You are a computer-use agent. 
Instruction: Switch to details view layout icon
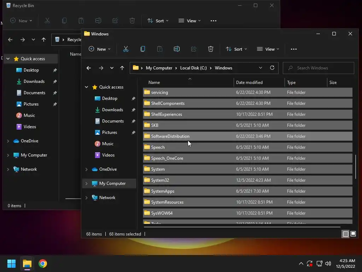[x=345, y=234]
